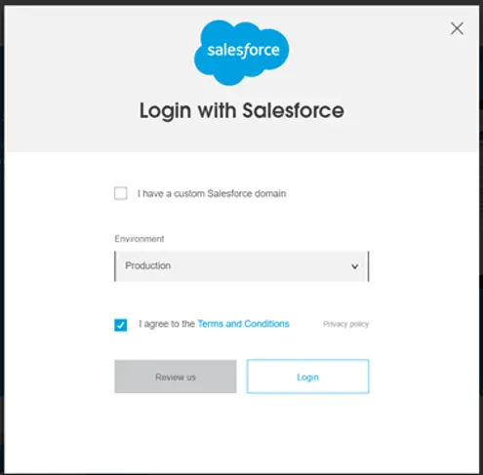Close the dialog with the X icon
This screenshot has width=483, height=475.
click(457, 28)
